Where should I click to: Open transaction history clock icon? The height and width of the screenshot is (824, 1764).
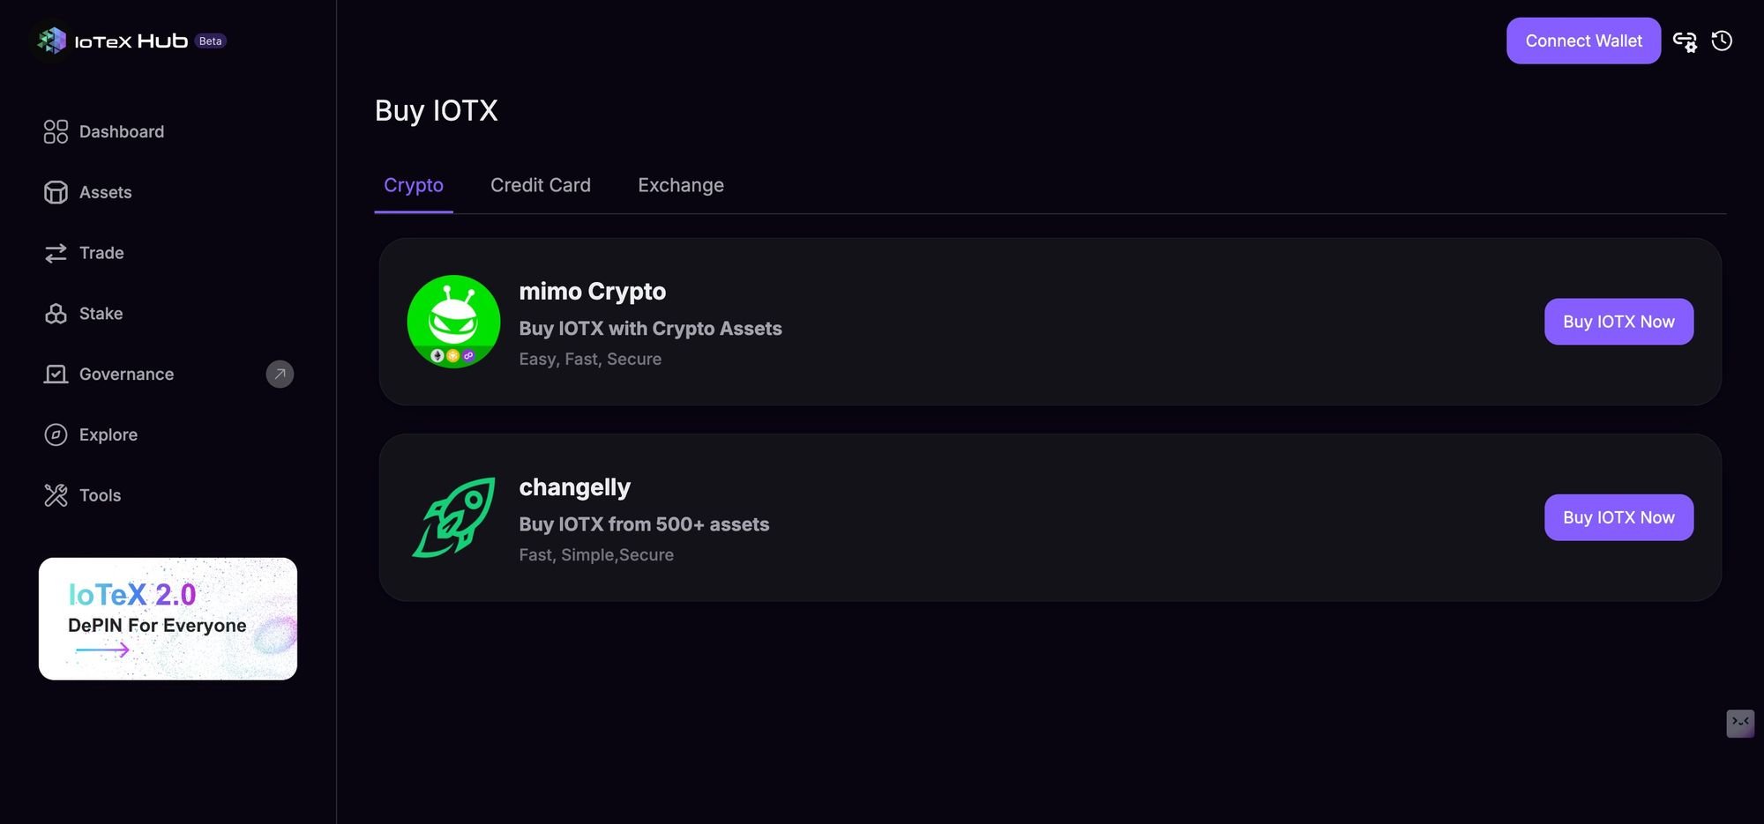coord(1722,41)
